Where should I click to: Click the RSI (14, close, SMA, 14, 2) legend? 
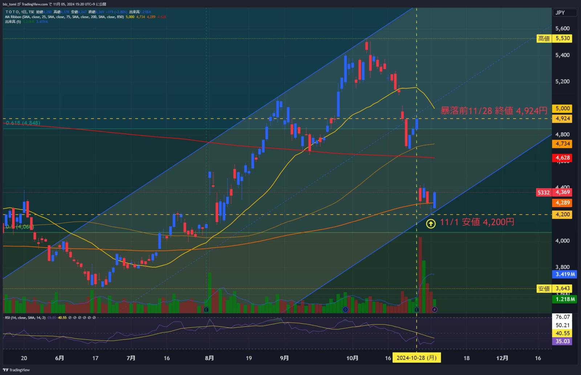point(25,318)
